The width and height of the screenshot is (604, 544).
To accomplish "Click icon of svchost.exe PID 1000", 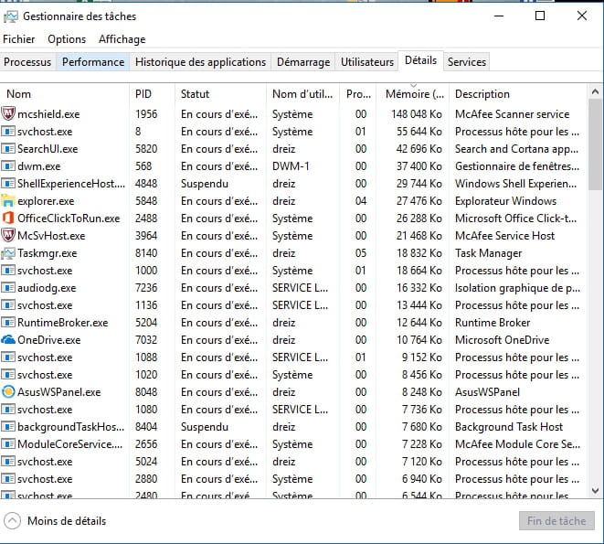I will coord(8,271).
